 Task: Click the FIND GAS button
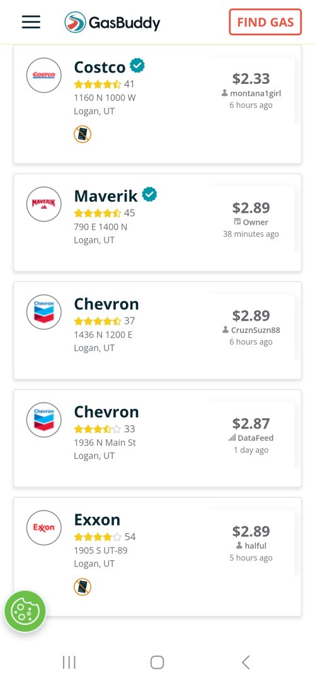(265, 22)
